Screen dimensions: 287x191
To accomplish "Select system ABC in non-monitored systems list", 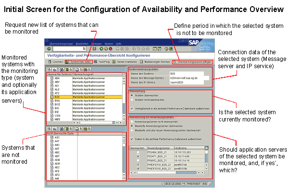I will click(x=57, y=153).
